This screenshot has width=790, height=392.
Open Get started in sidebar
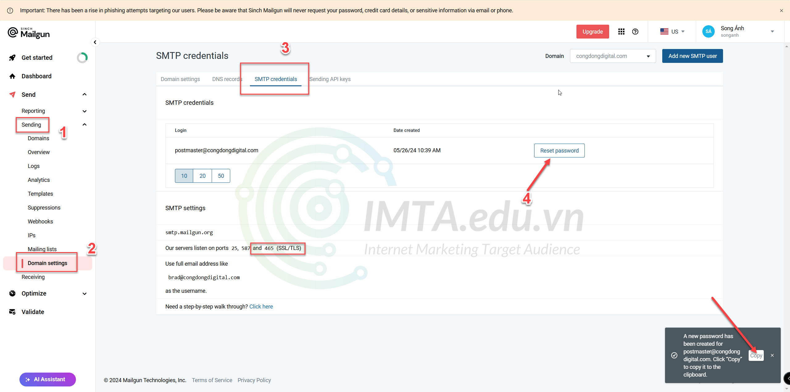pos(37,58)
